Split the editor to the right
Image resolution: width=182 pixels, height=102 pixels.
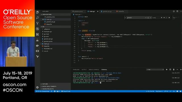[x=177, y=11]
